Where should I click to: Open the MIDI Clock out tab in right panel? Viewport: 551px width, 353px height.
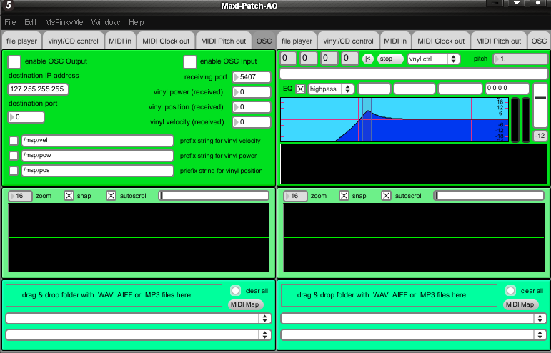[440, 41]
